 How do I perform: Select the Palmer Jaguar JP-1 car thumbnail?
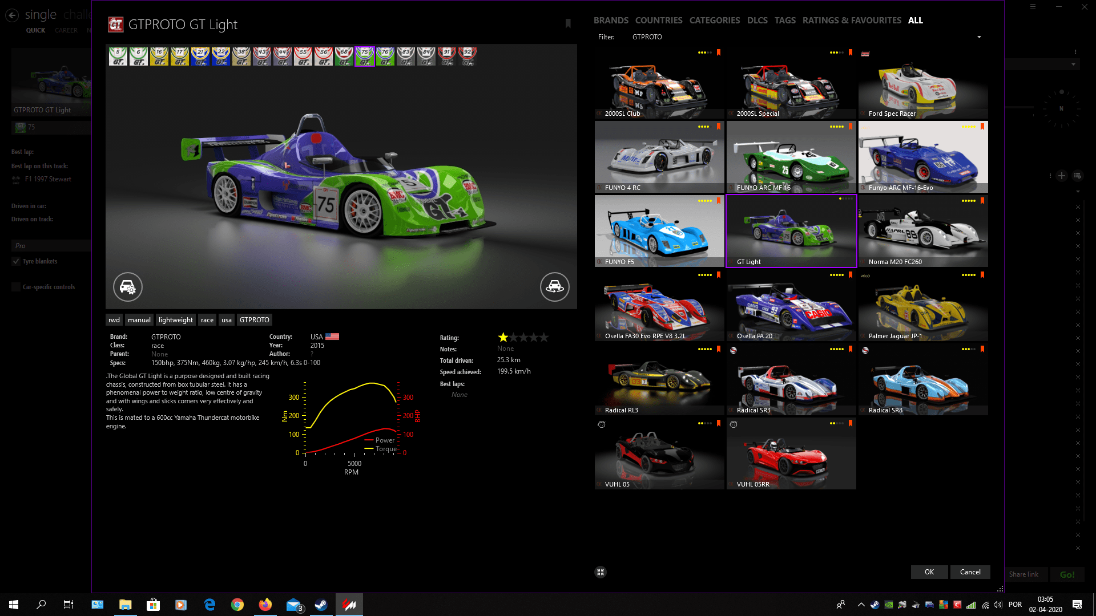pyautogui.click(x=923, y=305)
